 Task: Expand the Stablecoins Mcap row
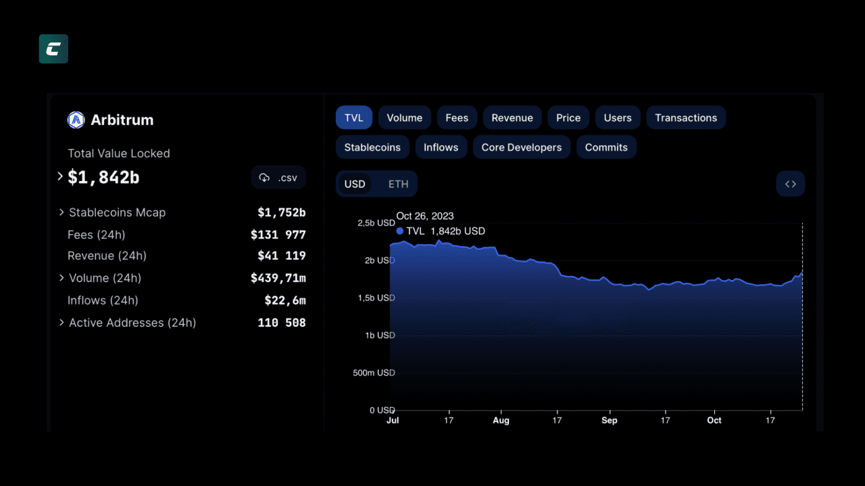point(62,212)
